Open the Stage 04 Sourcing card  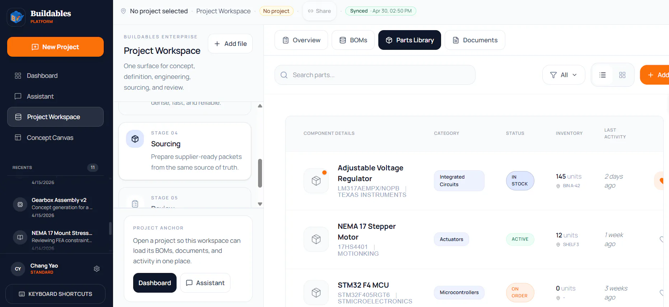(x=185, y=151)
